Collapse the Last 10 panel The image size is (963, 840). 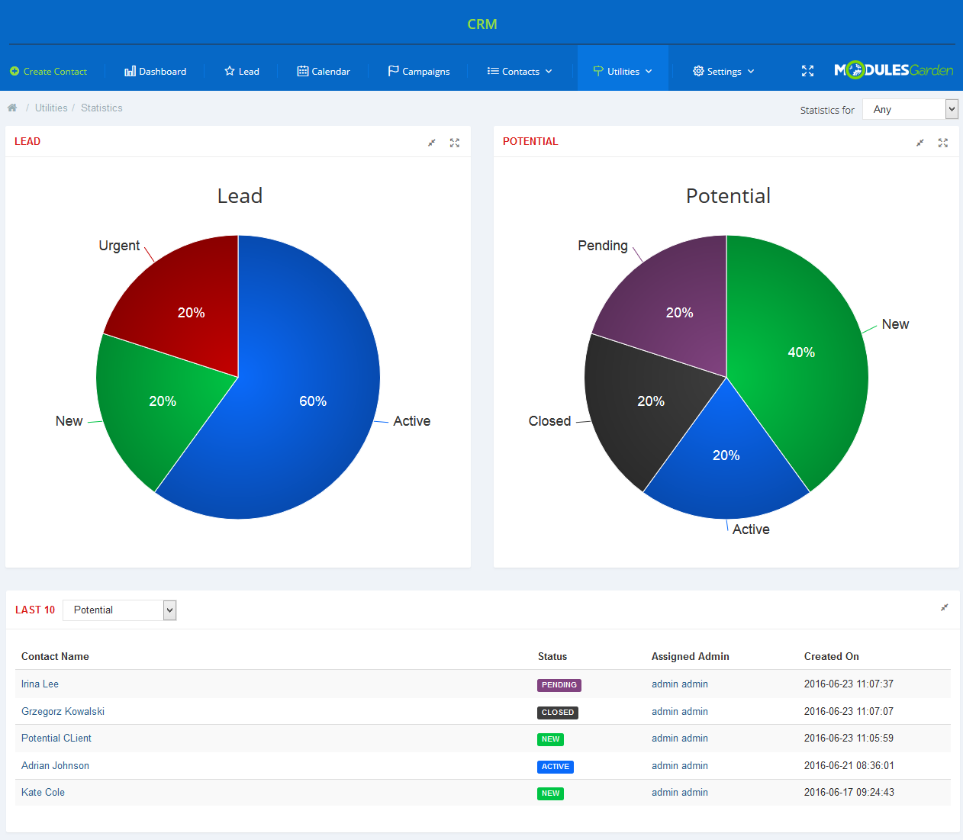tap(945, 607)
